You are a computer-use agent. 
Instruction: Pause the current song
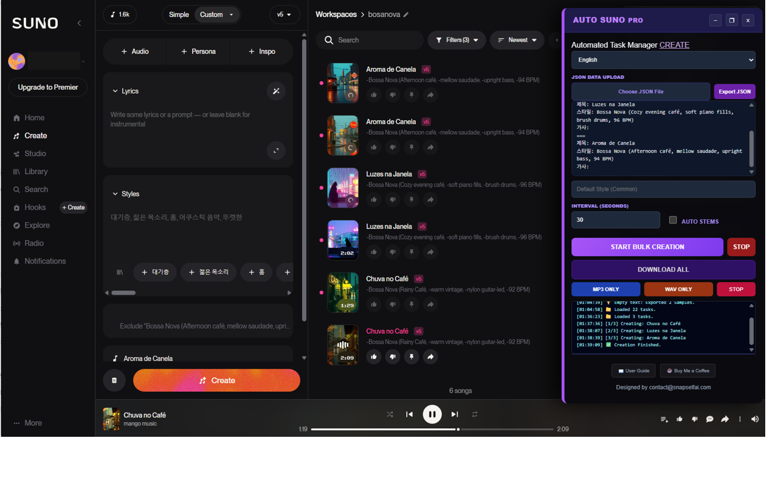[x=432, y=414]
